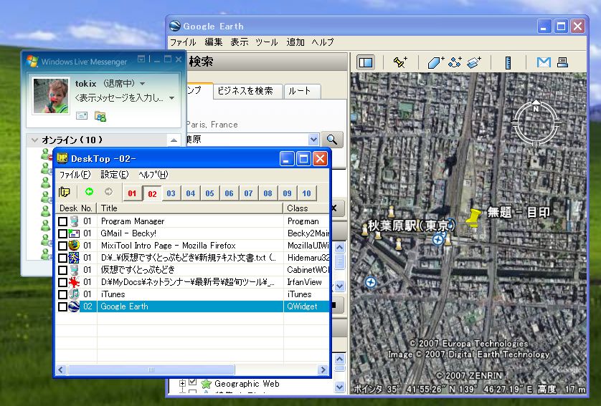Image resolution: width=601 pixels, height=406 pixels.
Task: Switch to desktop 05 button
Action: (x=209, y=193)
